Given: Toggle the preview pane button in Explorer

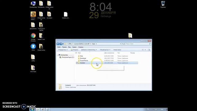Looking at the screenshot, I should coord(149,50).
